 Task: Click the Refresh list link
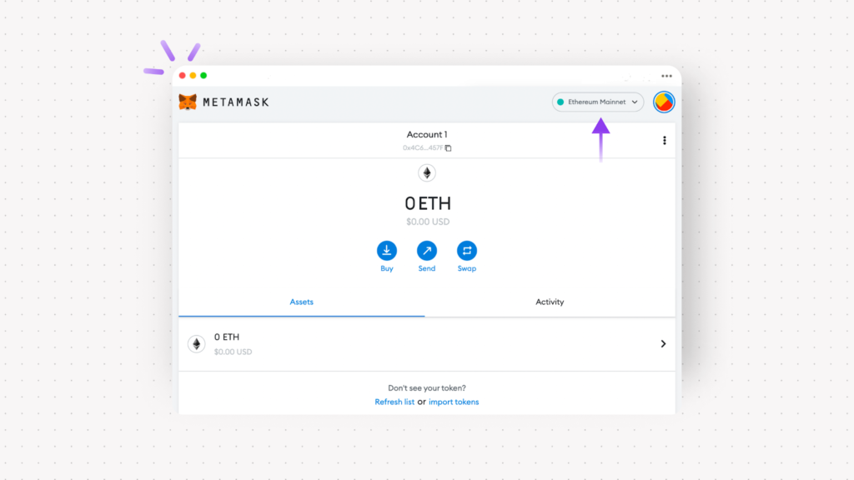coord(394,402)
